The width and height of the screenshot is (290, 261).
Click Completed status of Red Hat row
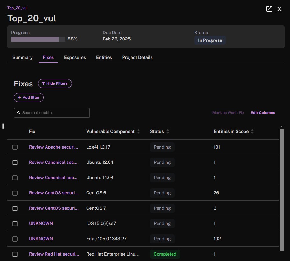pyautogui.click(x=165, y=254)
